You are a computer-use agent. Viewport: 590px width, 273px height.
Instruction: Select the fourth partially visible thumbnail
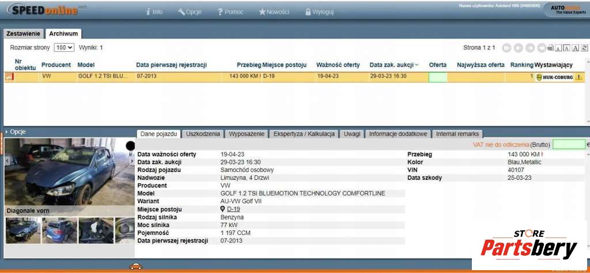[x=125, y=230]
